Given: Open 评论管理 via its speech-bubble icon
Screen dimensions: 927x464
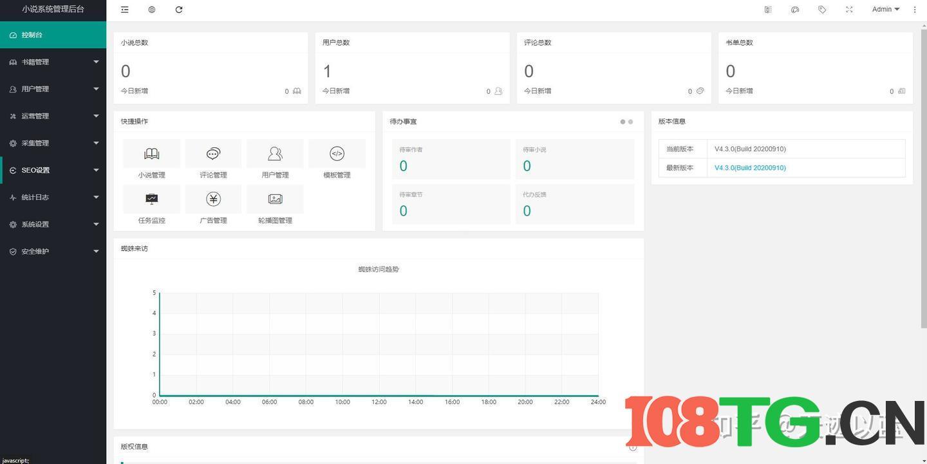Looking at the screenshot, I should (212, 160).
